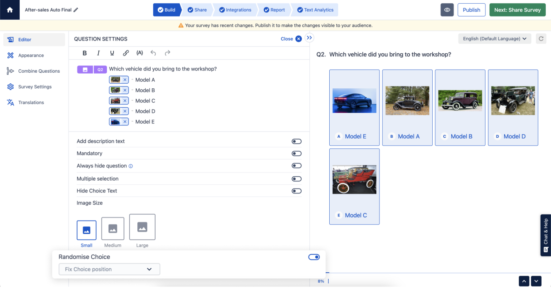Insert a variable with the {A} icon
551x288 pixels.
click(x=140, y=53)
